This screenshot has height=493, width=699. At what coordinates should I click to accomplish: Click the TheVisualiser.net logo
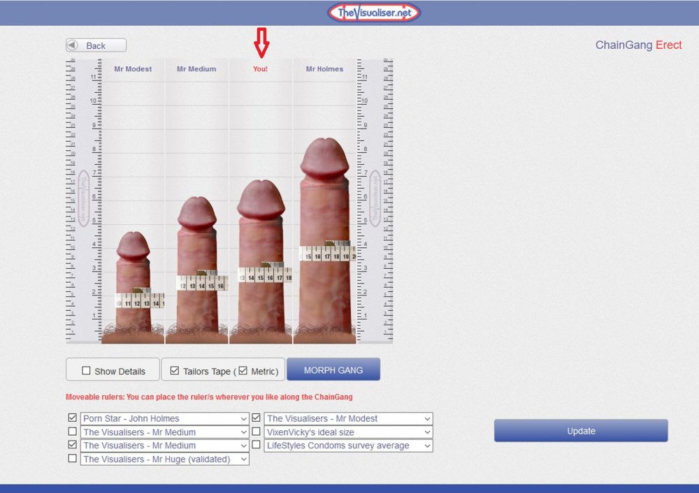click(374, 13)
